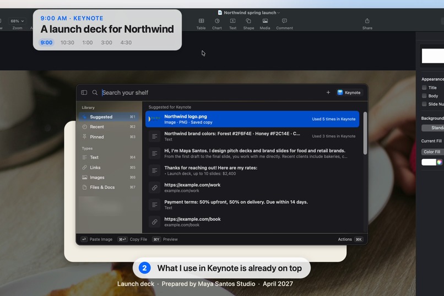Click the Northwind logo thumbnail
The image size is (444, 296).
(x=154, y=119)
